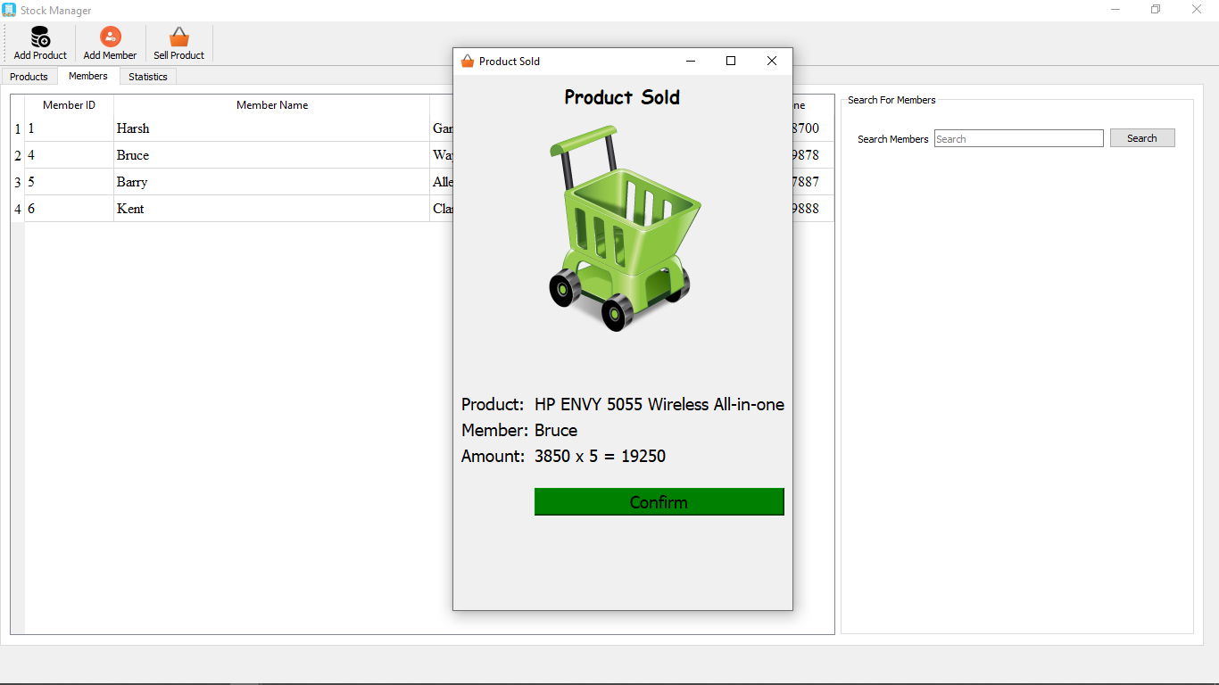Click phone cell ending 8700
1219x685 pixels.
coord(812,128)
